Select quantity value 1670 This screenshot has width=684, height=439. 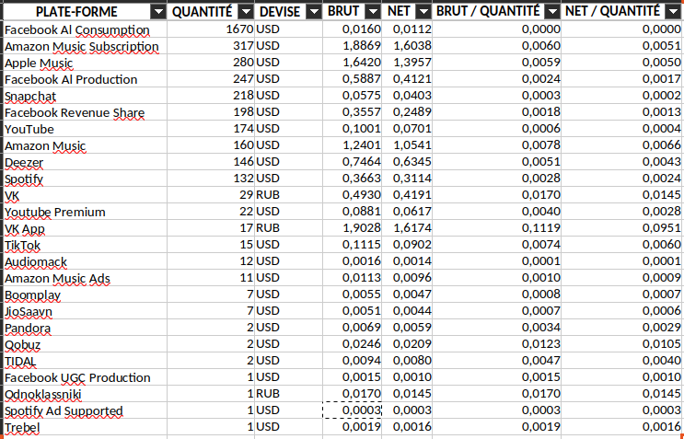[x=211, y=29]
